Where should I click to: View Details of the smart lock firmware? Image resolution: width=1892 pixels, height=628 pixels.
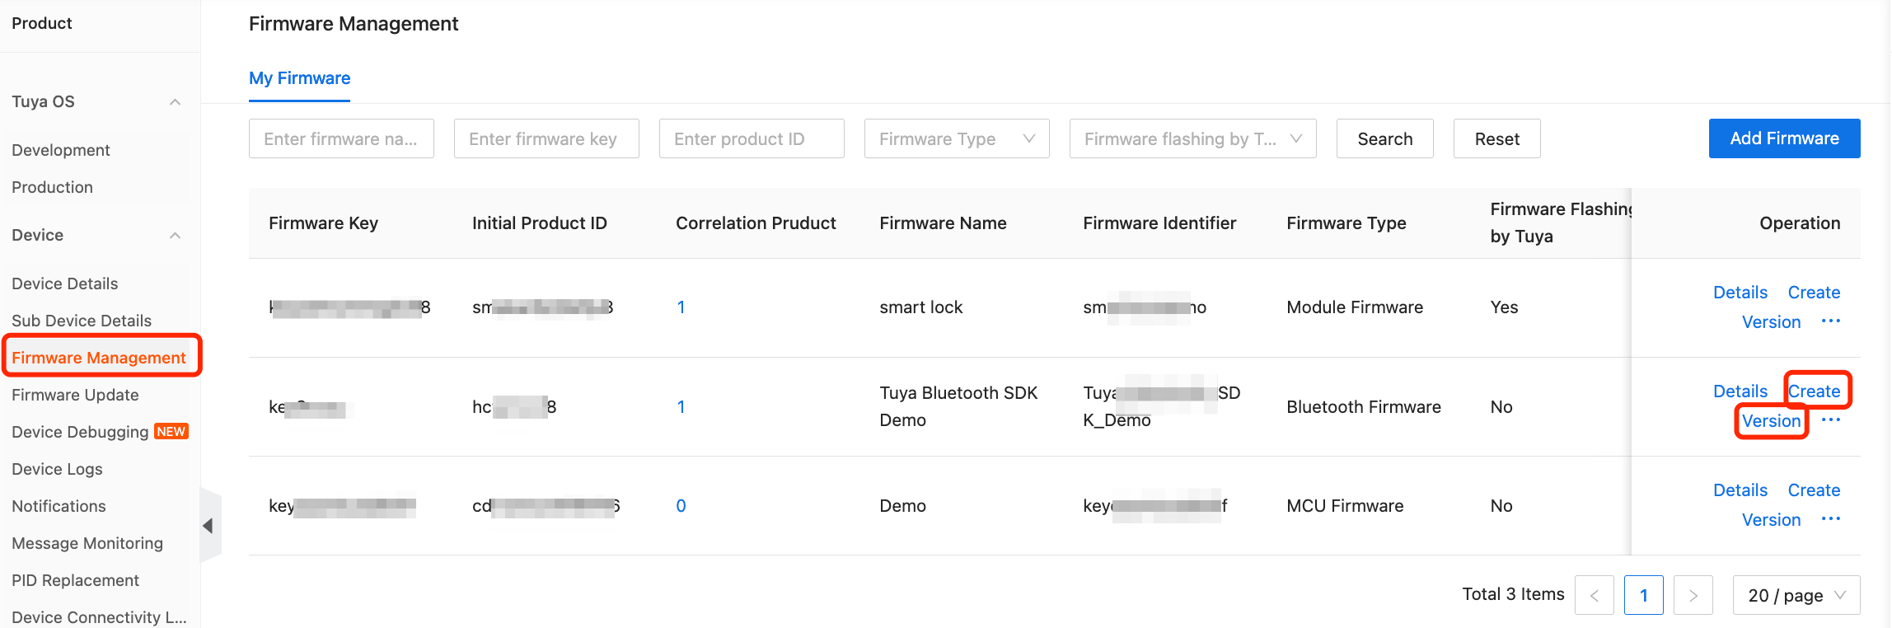point(1740,292)
